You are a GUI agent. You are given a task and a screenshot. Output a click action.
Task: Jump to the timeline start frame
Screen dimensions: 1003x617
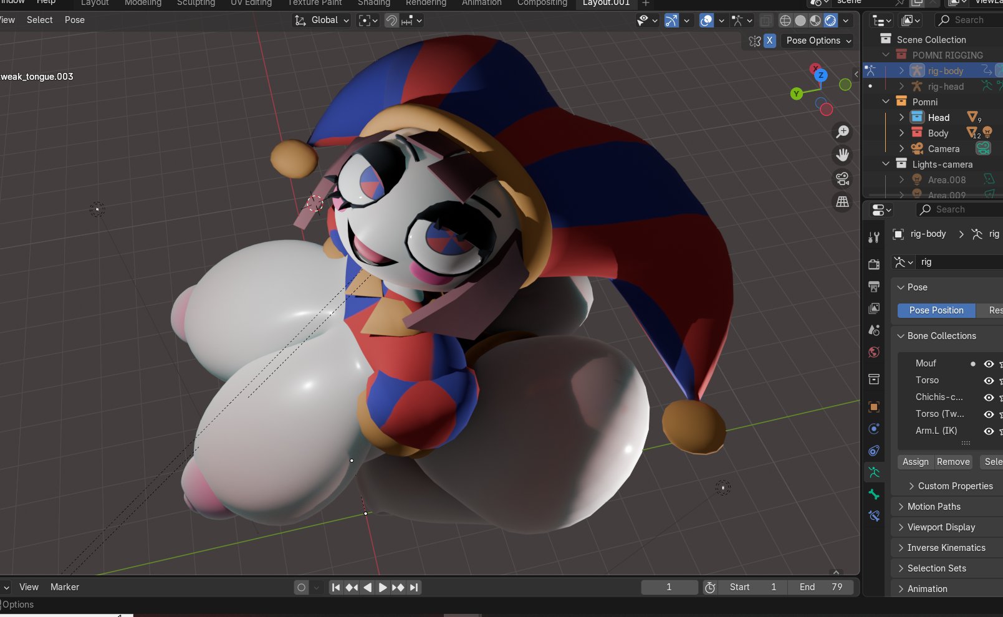coord(336,587)
